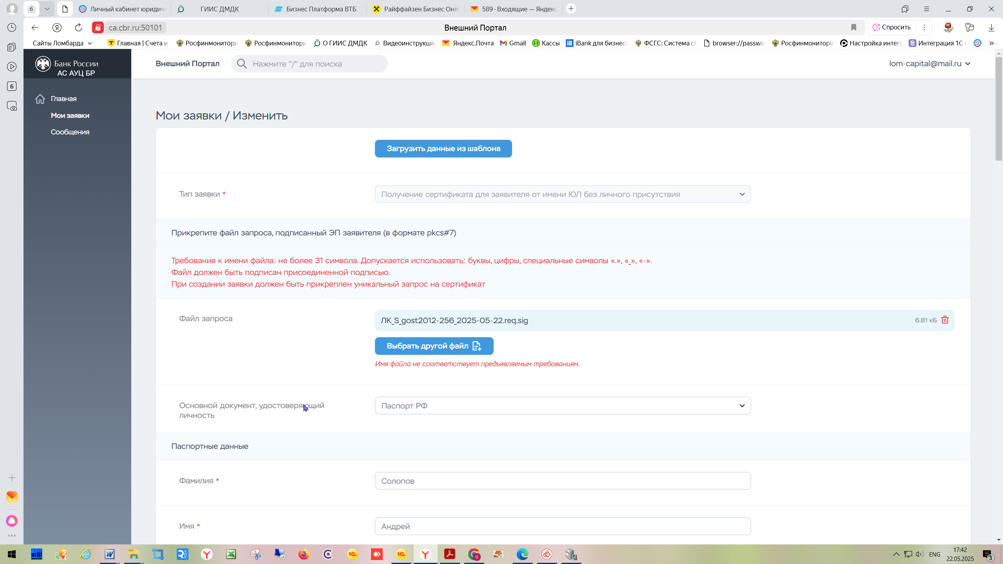
Task: Open the browser hamburger menu
Action: pyautogui.click(x=927, y=9)
